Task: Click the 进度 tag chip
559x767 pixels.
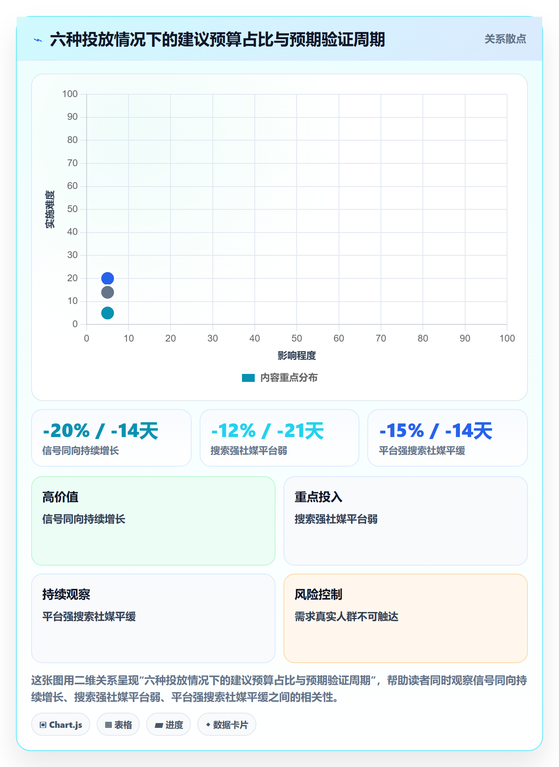Action: tap(168, 725)
